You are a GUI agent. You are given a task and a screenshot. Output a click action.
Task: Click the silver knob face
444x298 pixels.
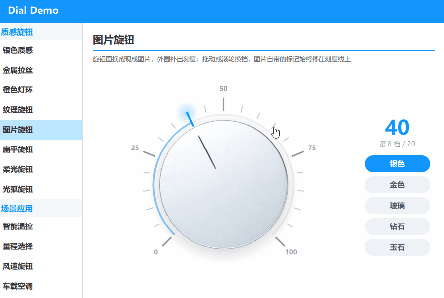point(224,184)
